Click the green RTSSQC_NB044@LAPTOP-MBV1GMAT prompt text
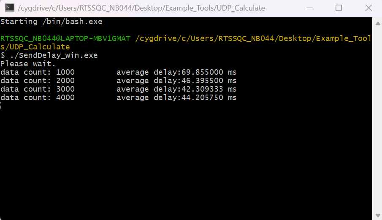 (65, 38)
